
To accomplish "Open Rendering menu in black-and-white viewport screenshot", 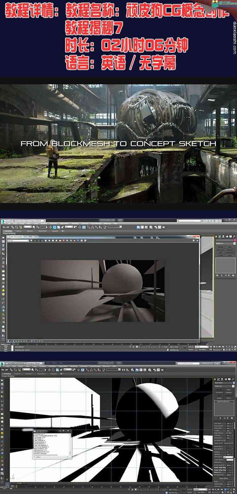I will (x=74, y=366).
